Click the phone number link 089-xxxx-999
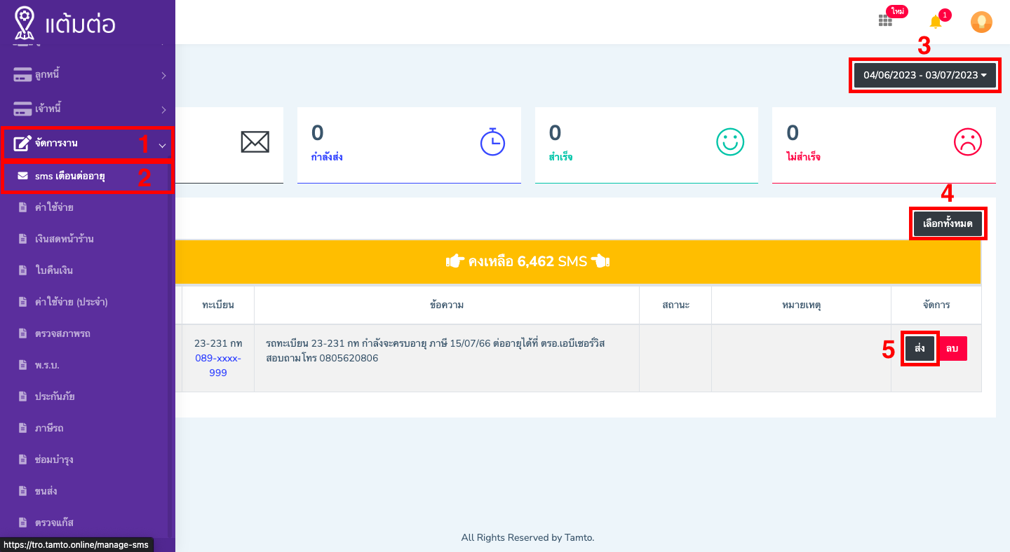Image resolution: width=1010 pixels, height=552 pixels. [218, 366]
